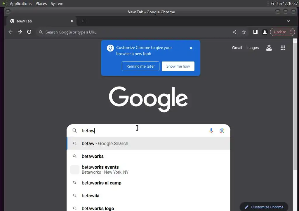The image size is (299, 211).
Task: Click the Share this page icon
Action: coord(234,32)
